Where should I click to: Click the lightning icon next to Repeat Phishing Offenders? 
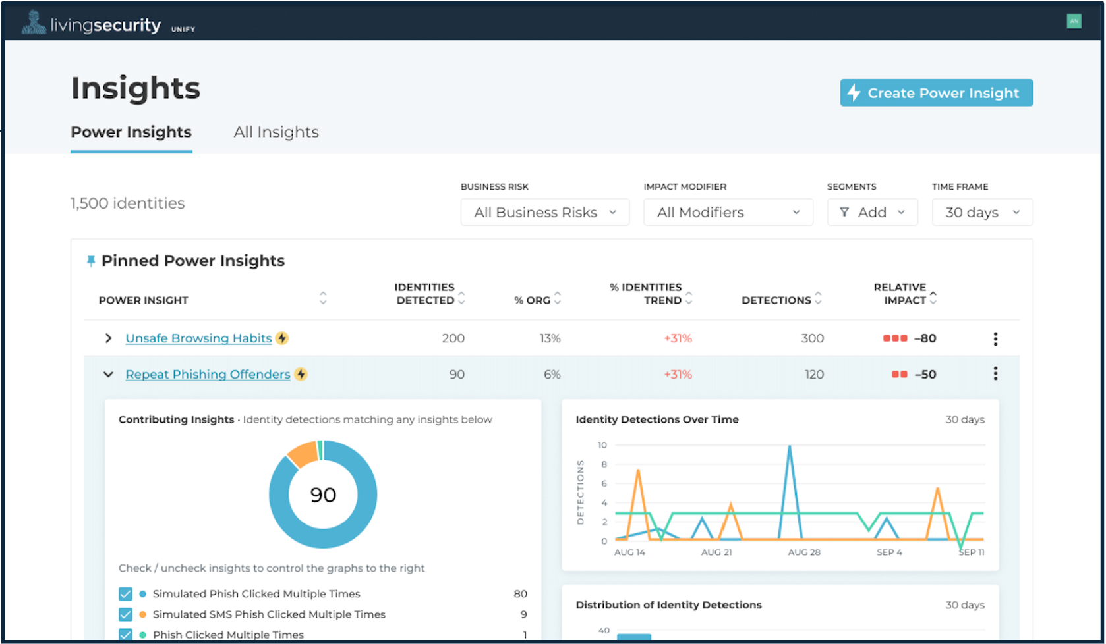pos(301,374)
